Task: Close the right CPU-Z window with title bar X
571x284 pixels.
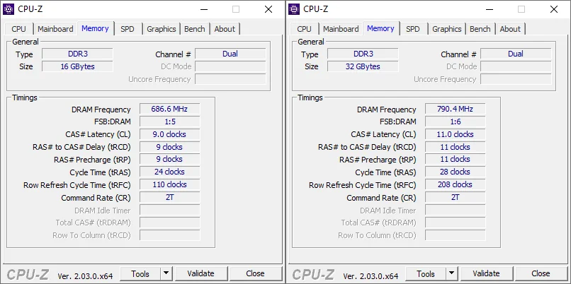Action: (x=554, y=9)
